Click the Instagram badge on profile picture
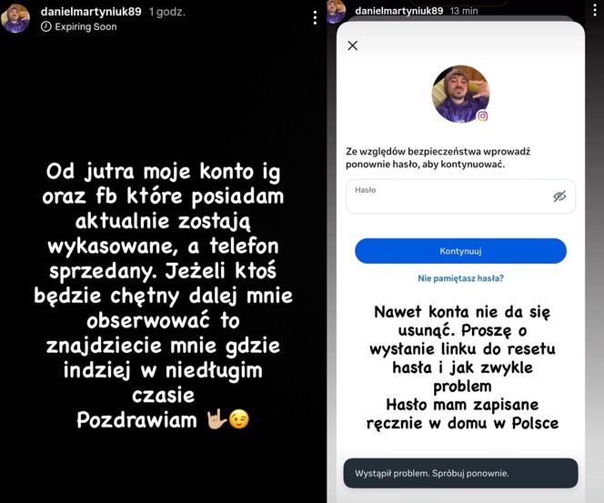 pyautogui.click(x=483, y=116)
